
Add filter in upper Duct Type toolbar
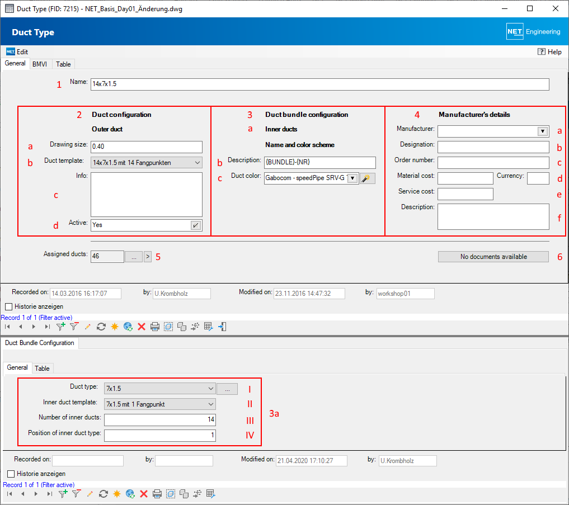click(60, 327)
